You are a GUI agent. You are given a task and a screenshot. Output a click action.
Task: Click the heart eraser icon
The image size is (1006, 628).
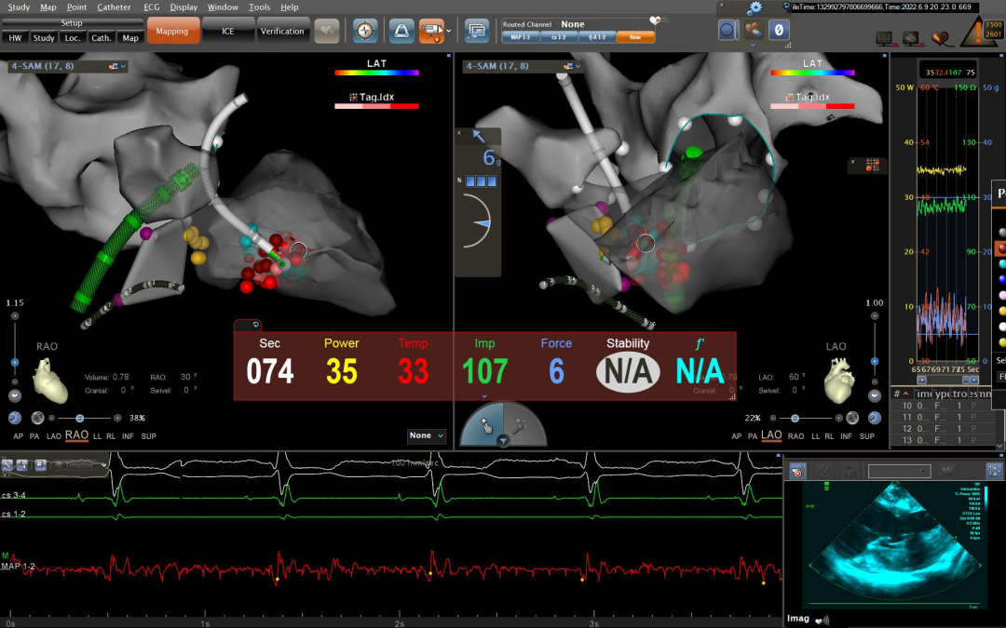coord(754,30)
